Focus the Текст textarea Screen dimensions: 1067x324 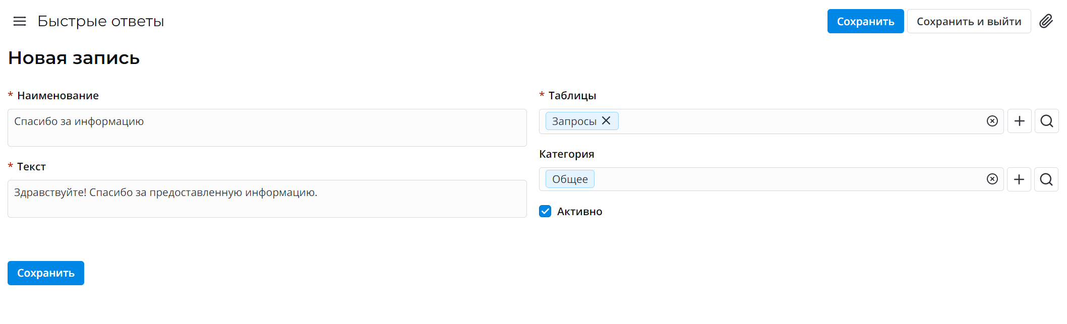(267, 199)
